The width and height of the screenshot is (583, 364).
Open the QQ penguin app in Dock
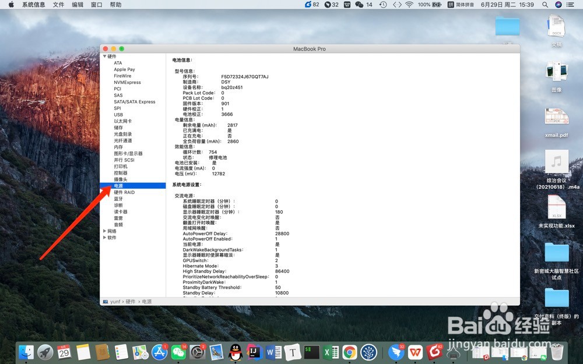pyautogui.click(x=236, y=352)
